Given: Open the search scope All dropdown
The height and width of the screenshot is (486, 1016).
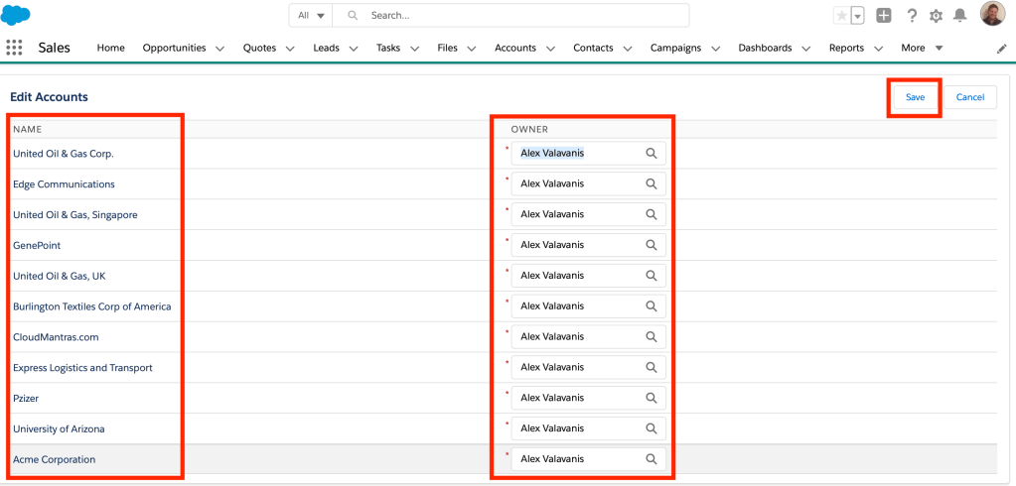Looking at the screenshot, I should pyautogui.click(x=311, y=16).
